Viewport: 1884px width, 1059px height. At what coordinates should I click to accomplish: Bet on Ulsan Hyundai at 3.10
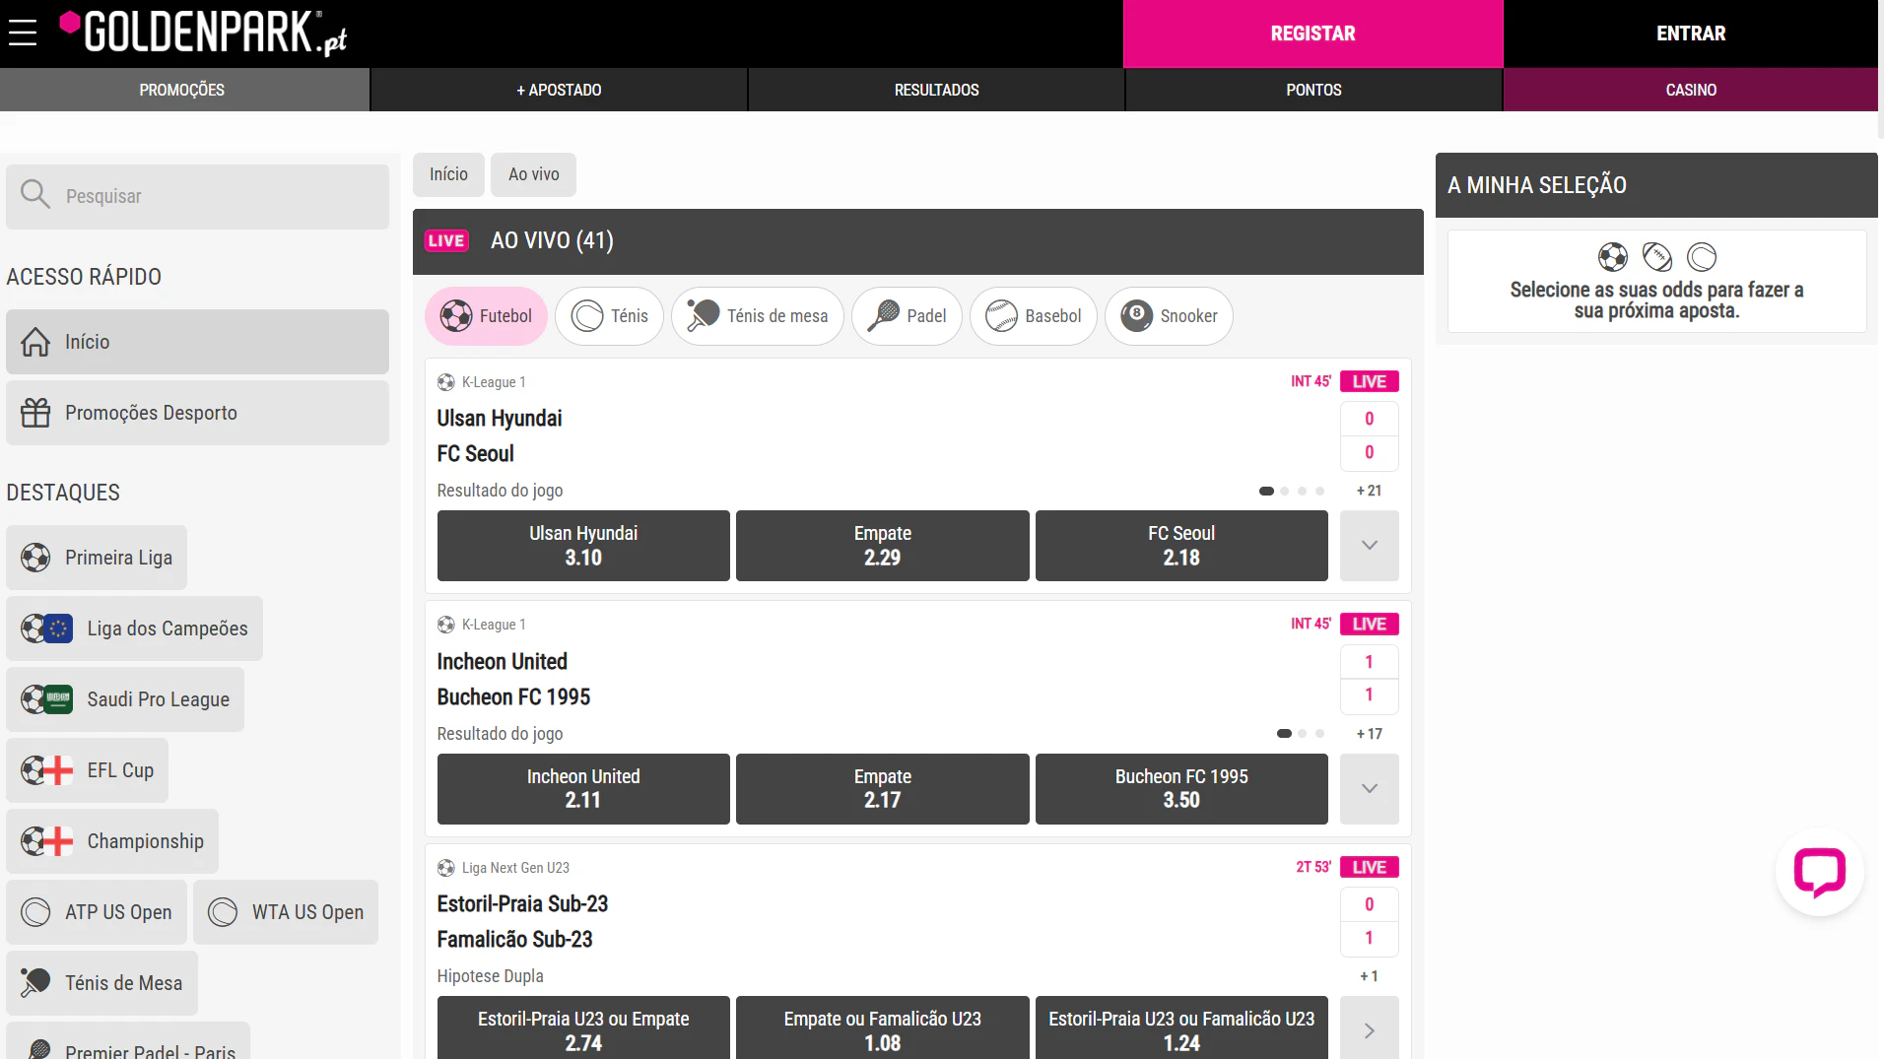coord(583,546)
